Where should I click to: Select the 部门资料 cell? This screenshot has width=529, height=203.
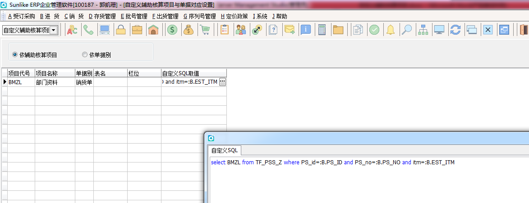[55, 82]
